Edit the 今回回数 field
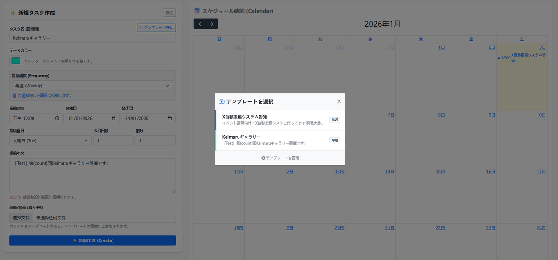 (x=113, y=140)
